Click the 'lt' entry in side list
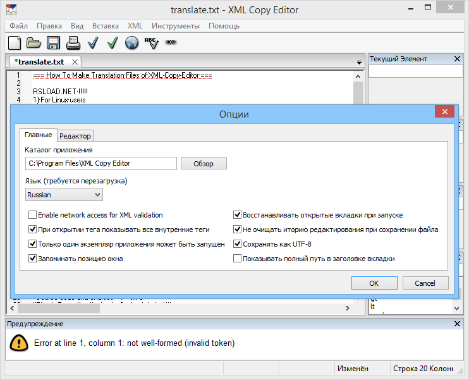The height and width of the screenshot is (380, 469). (x=373, y=307)
